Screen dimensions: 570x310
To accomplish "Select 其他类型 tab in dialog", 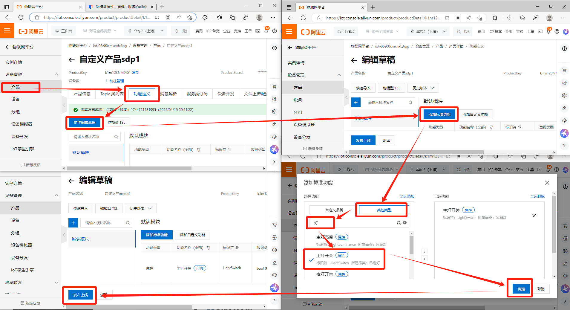I will 384,210.
